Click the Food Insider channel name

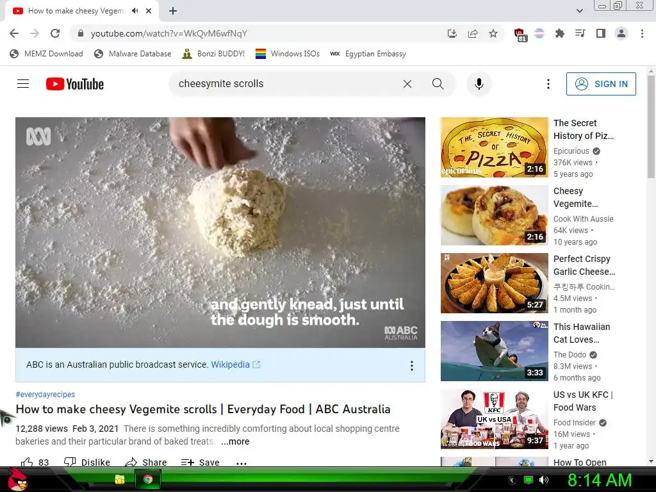pos(575,423)
